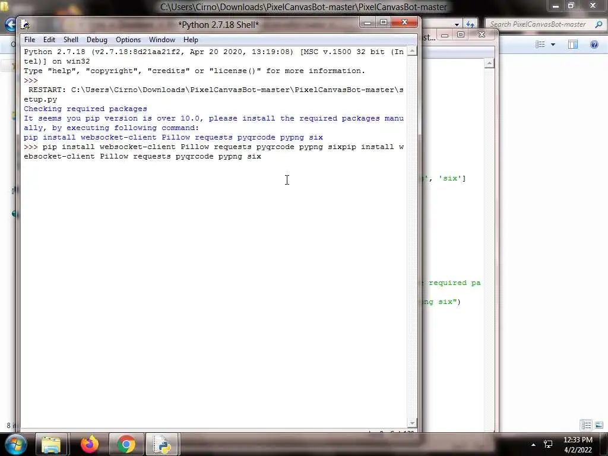Open the Options menu
Image resolution: width=608 pixels, height=456 pixels.
coord(128,40)
